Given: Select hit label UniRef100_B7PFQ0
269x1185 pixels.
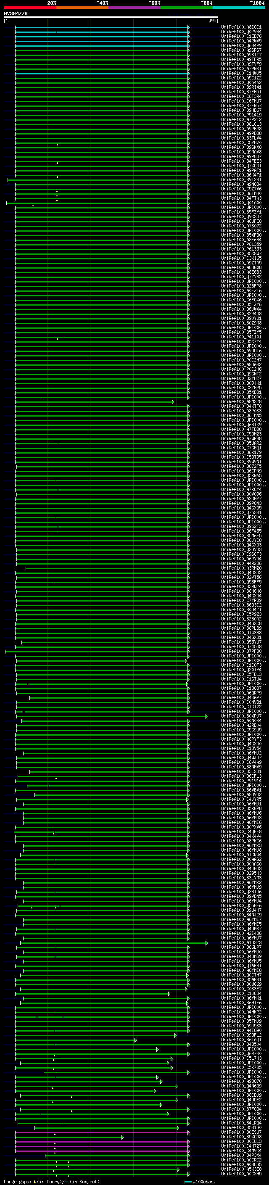Looking at the screenshot, I should pos(241,652).
